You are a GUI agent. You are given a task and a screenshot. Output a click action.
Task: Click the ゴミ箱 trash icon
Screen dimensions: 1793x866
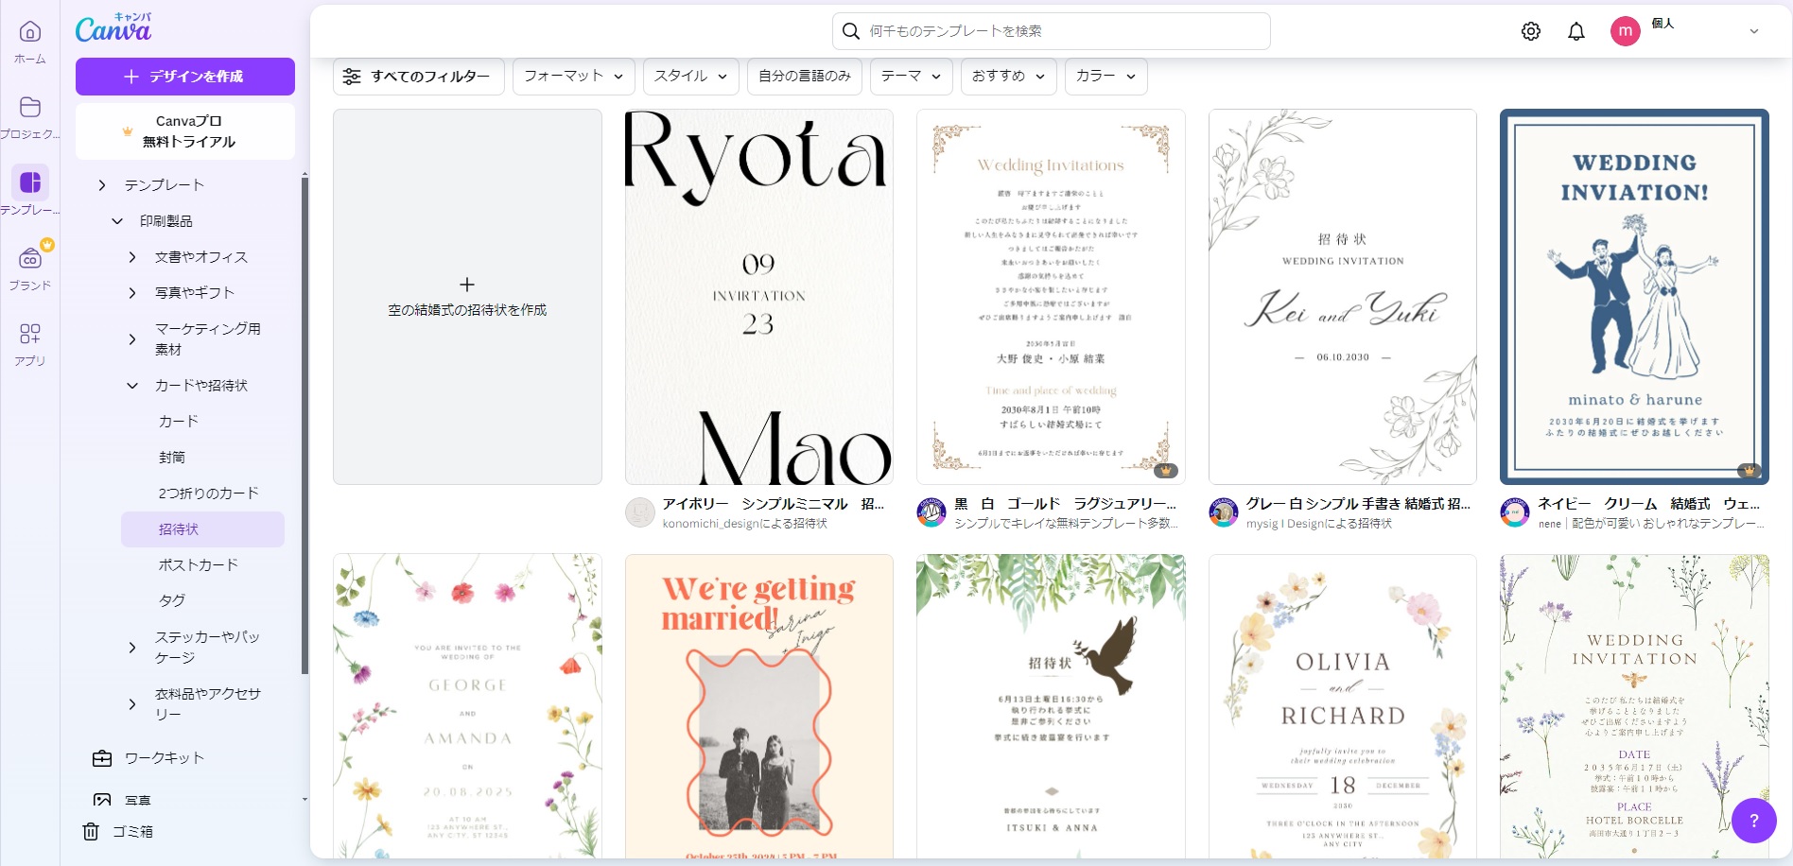[x=91, y=831]
